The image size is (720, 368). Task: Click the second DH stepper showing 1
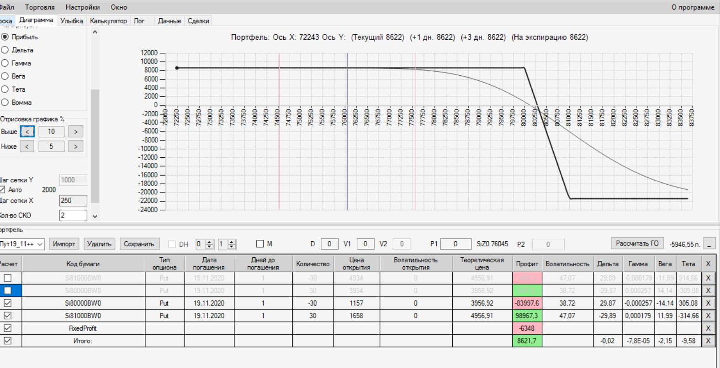point(227,244)
